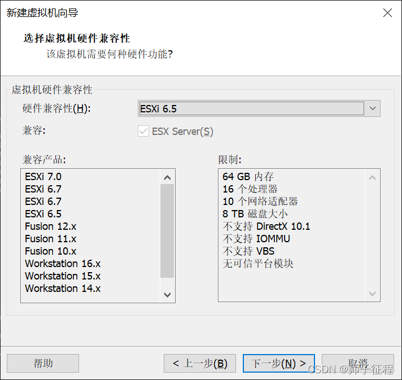Select ESXi 6.5 in compatible products list

pos(43,214)
